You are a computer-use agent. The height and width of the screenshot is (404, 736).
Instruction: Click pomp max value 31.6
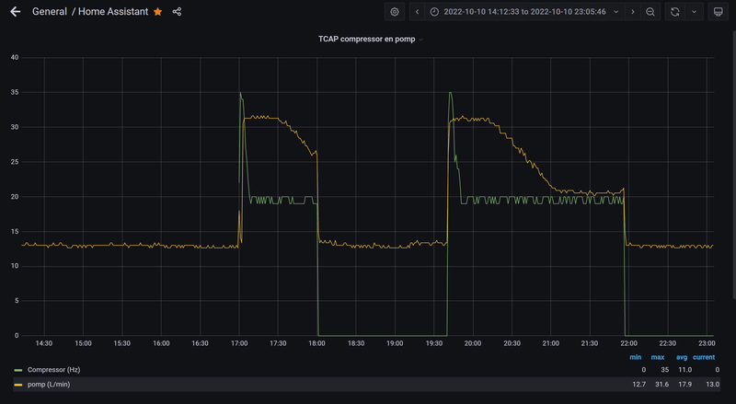[661, 385]
